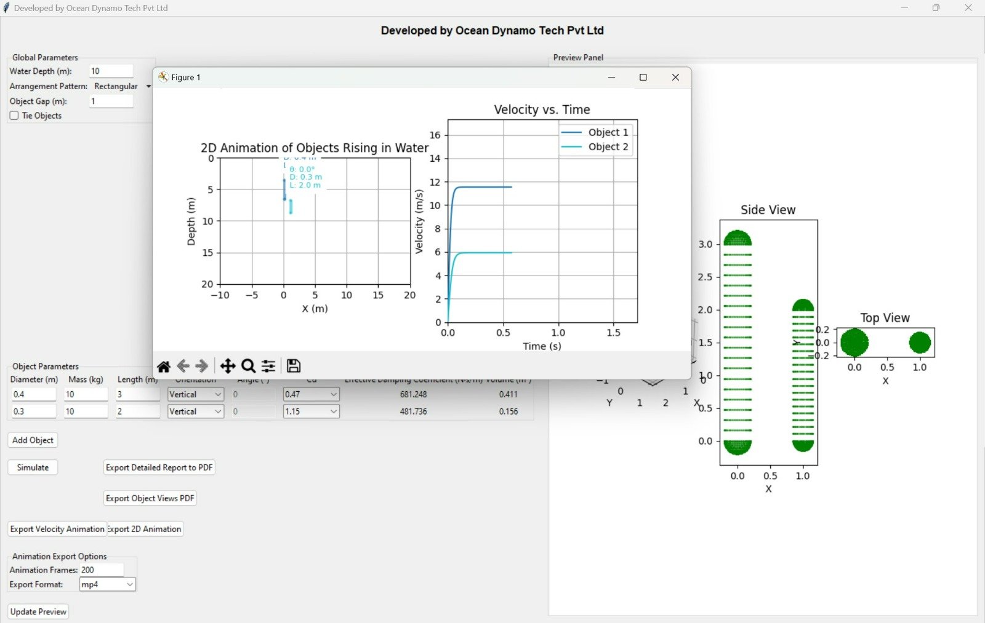985x623 pixels.
Task: Maximize the Figure 1 window
Action: (643, 77)
